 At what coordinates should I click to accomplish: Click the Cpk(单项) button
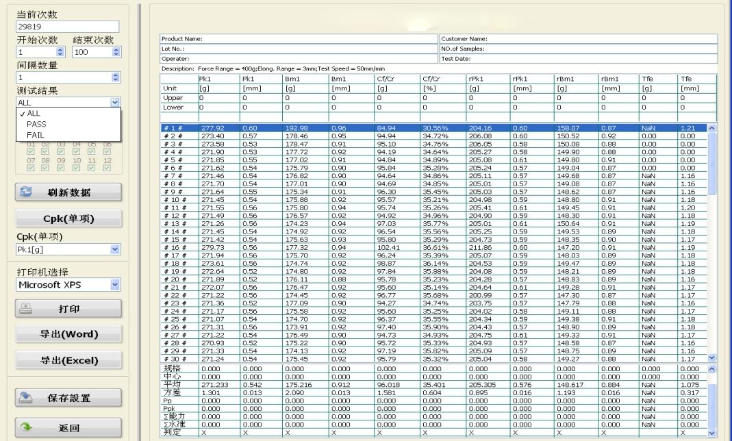coord(68,218)
